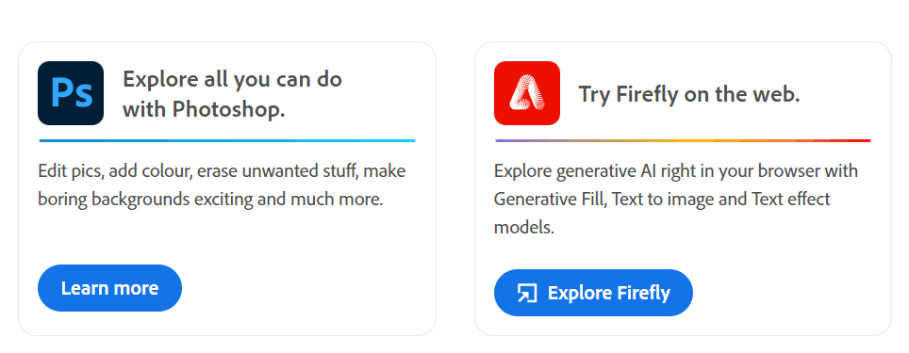Select the "Explore all you can do" heading
This screenshot has width=909, height=353.
[233, 93]
